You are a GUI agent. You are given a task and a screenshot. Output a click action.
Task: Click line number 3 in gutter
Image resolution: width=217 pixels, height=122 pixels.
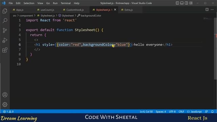coord(20,30)
